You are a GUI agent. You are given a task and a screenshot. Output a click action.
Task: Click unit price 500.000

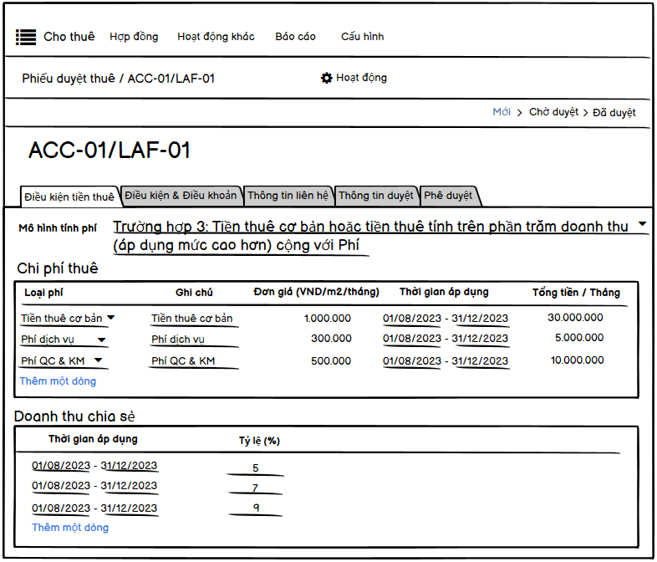(x=331, y=361)
